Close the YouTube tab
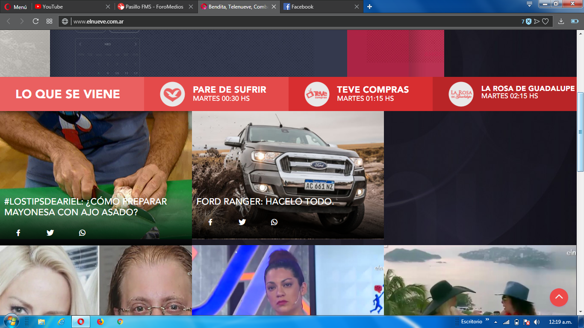Screen dimensions: 584x328 [x=108, y=7]
